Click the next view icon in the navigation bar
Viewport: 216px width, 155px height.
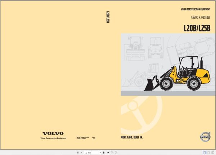pos(116,152)
